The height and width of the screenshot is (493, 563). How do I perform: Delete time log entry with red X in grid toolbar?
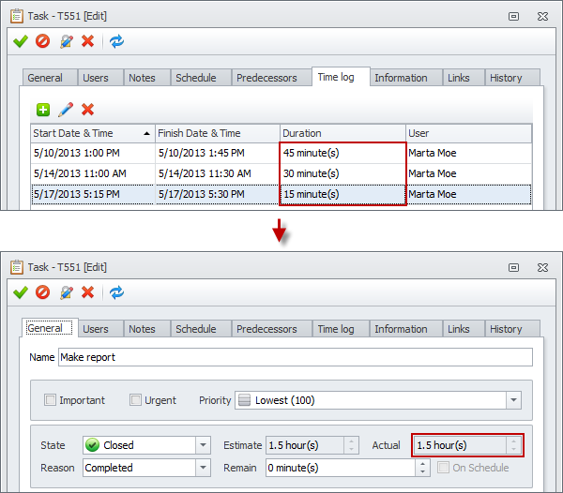click(87, 110)
